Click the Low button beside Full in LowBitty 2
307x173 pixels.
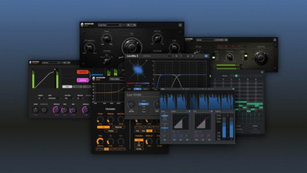pyautogui.click(x=145, y=89)
